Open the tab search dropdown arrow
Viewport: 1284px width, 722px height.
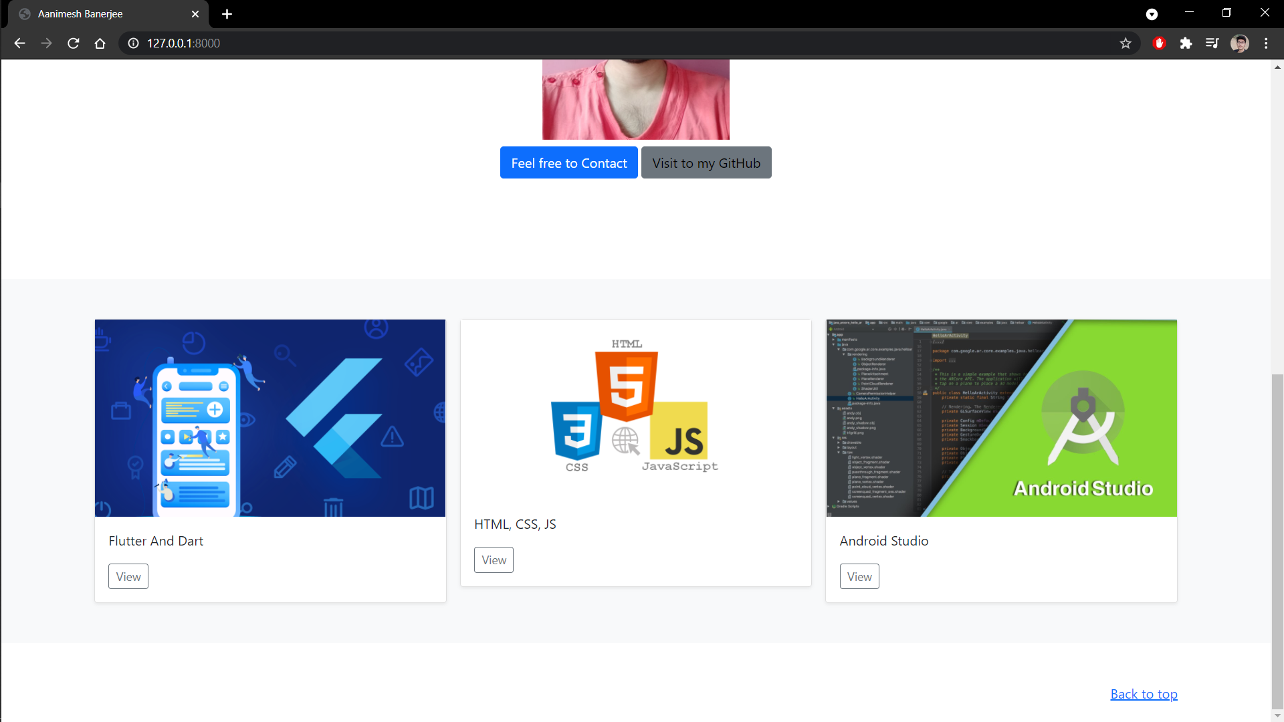coord(1152,14)
